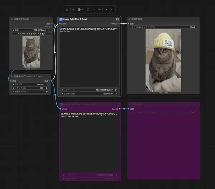The height and width of the screenshot is (189, 215).
Task: Click the split-panel icon in floating toolbar
Action: (x=99, y=9)
